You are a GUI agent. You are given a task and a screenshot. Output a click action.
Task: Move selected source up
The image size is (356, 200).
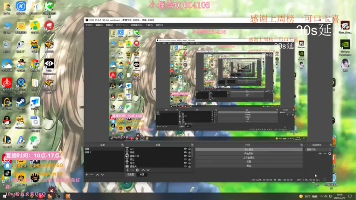(x=143, y=170)
